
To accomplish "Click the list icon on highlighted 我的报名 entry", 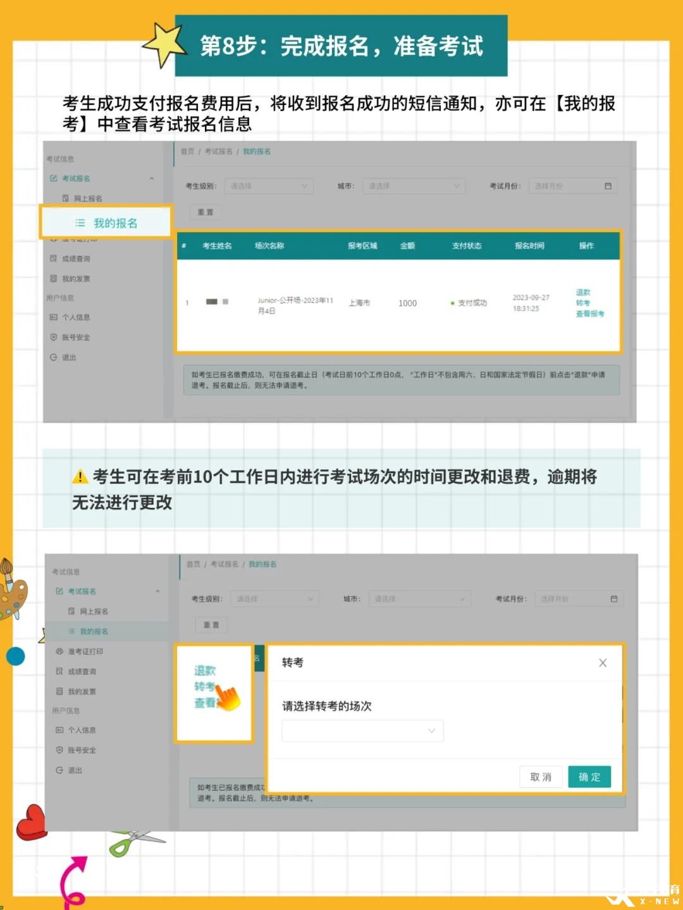I will pyautogui.click(x=80, y=223).
